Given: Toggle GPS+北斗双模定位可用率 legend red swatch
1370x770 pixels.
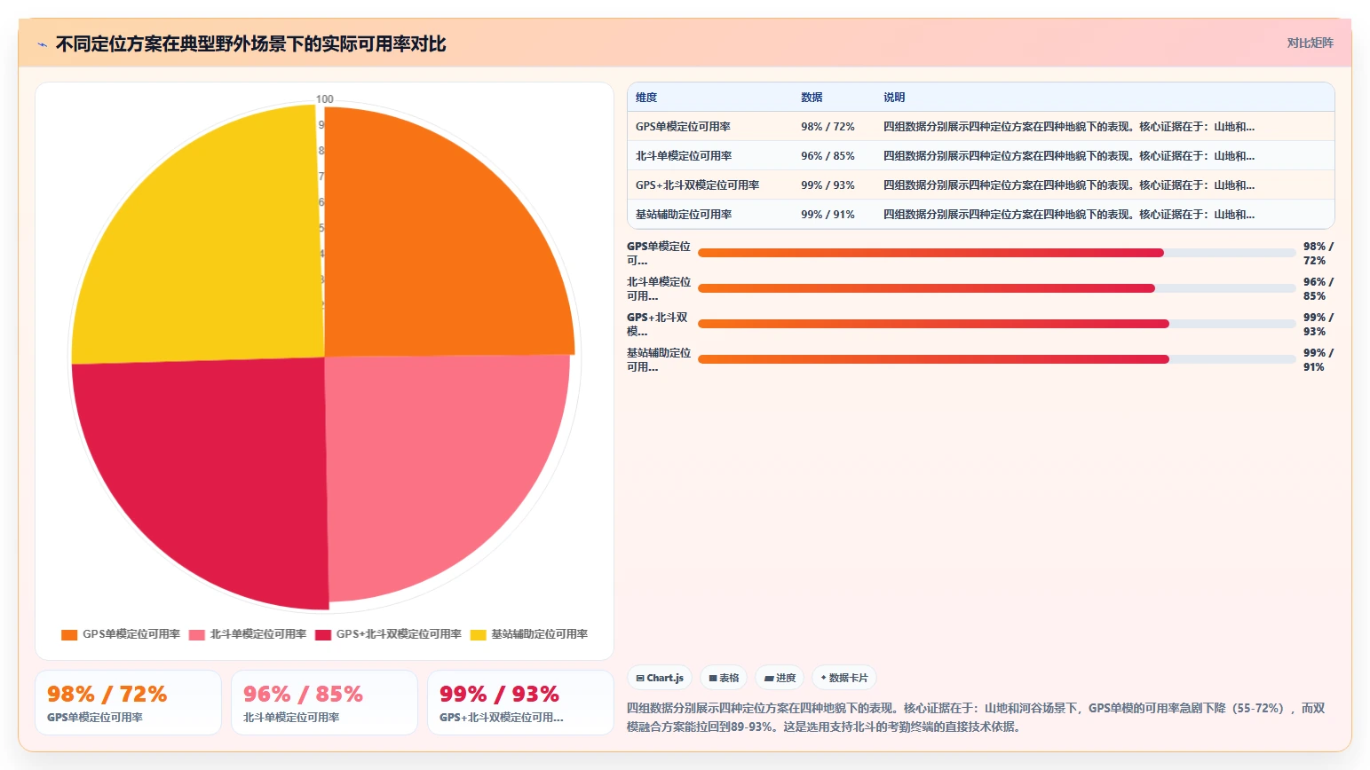Looking at the screenshot, I should click(323, 635).
